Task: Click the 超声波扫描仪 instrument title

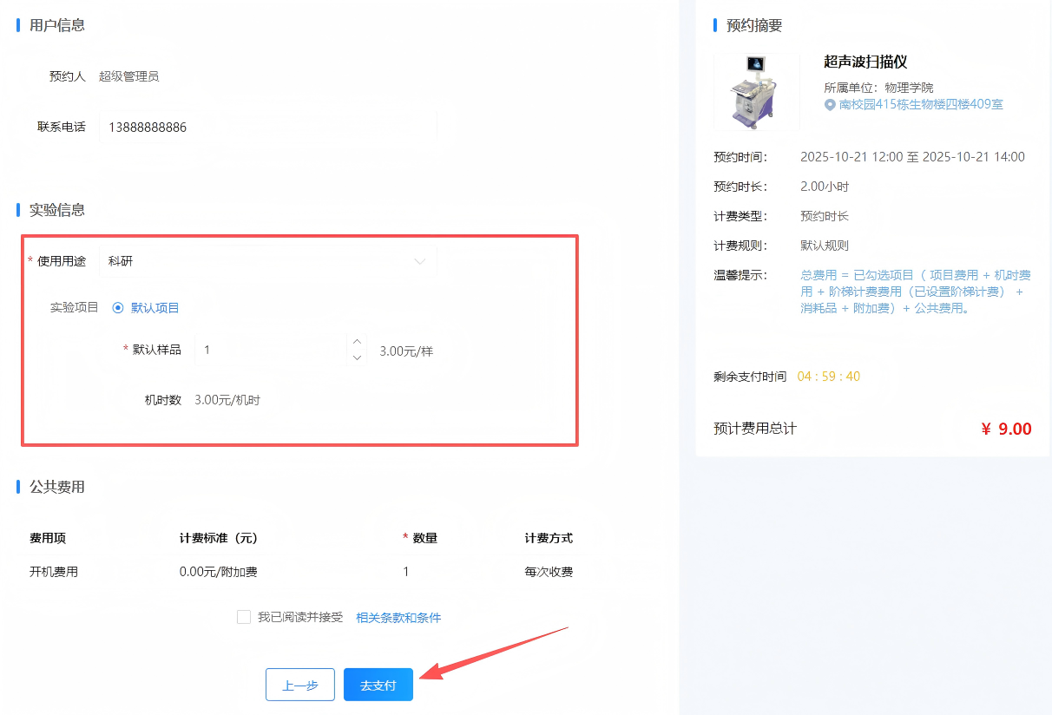Action: [x=865, y=62]
